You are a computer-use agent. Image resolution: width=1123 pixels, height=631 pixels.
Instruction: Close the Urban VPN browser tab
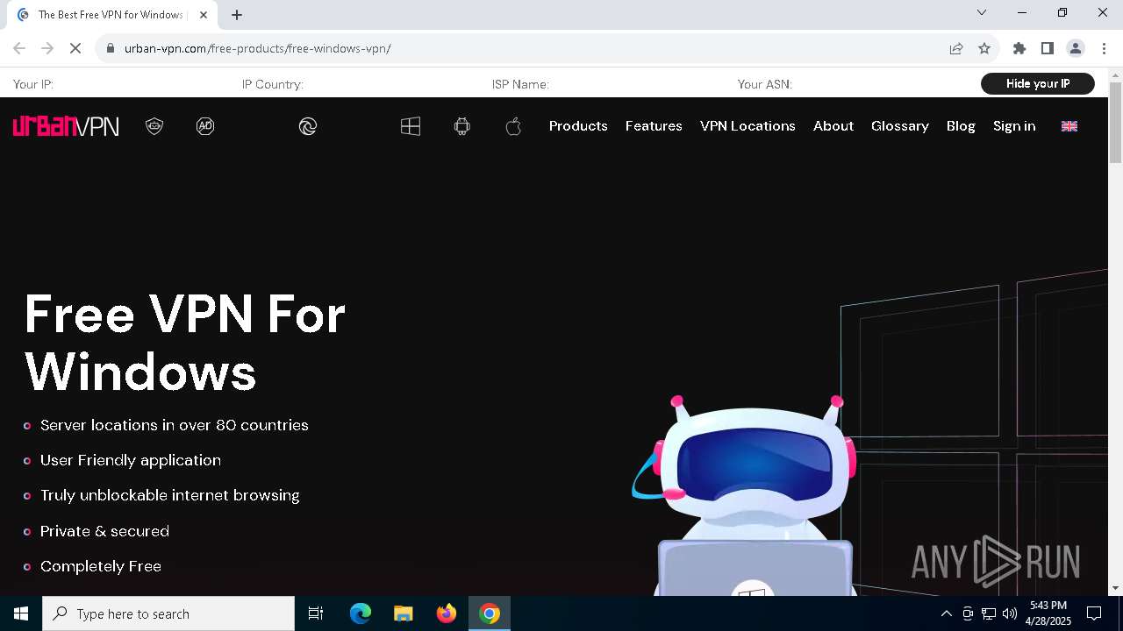coord(203,15)
